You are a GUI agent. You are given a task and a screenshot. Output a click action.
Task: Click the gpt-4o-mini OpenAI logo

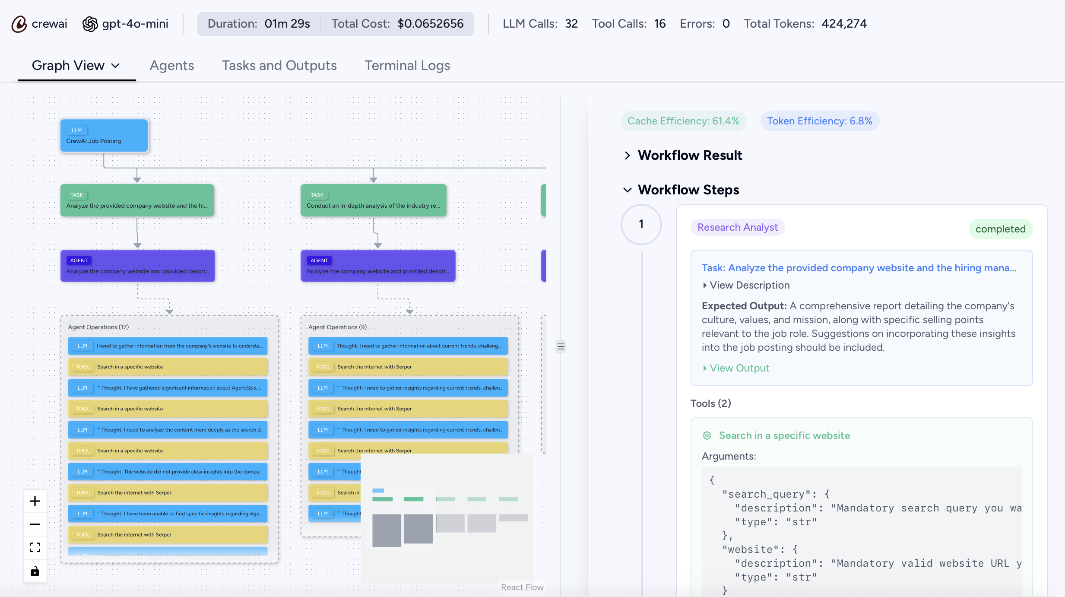pos(90,24)
